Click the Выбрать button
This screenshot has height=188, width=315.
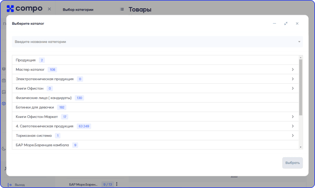[x=292, y=163]
